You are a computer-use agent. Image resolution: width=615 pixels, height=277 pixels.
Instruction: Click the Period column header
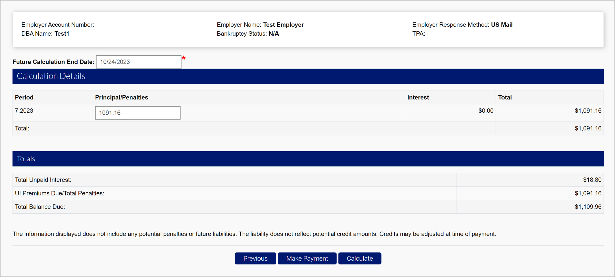click(x=24, y=97)
